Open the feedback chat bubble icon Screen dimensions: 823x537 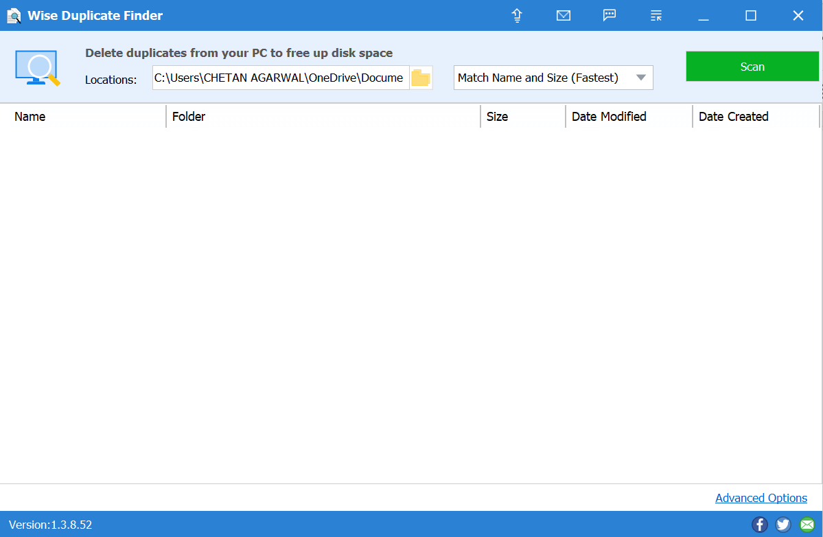[610, 15]
